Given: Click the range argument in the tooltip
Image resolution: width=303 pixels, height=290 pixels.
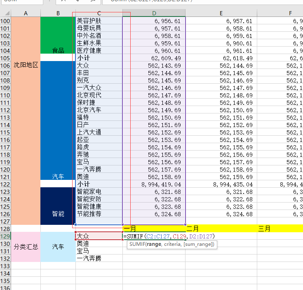Looking at the screenshot, I should (154, 244).
